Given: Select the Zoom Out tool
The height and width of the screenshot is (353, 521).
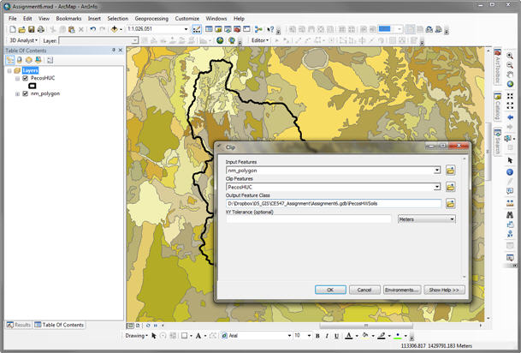Looking at the screenshot, I should click(510, 65).
